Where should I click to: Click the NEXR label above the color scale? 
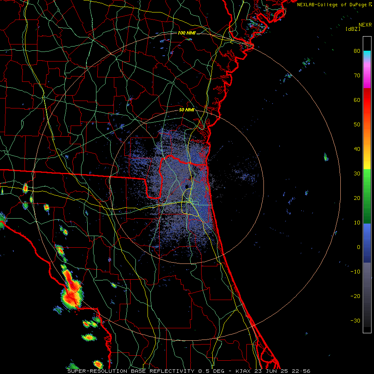[365, 25]
